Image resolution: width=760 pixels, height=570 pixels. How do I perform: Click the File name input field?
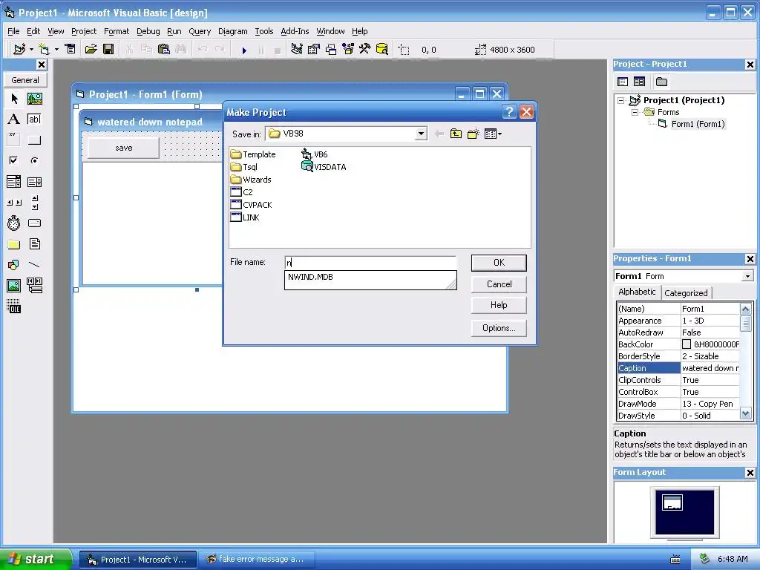click(x=370, y=263)
